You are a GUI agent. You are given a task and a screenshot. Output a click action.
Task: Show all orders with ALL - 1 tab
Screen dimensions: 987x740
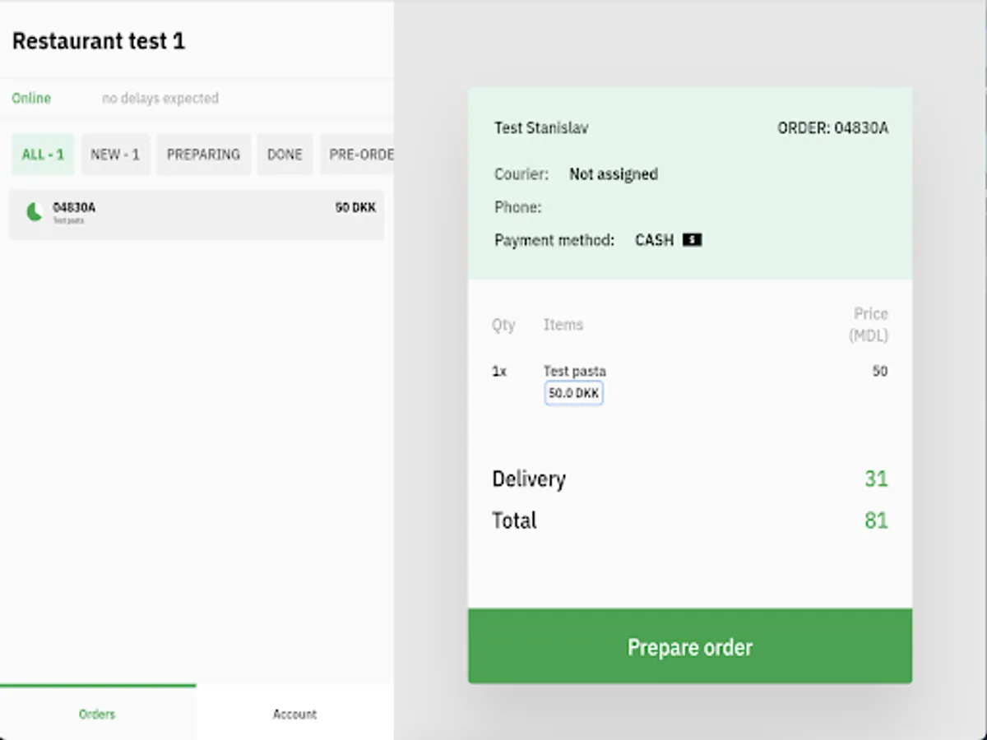pos(43,155)
